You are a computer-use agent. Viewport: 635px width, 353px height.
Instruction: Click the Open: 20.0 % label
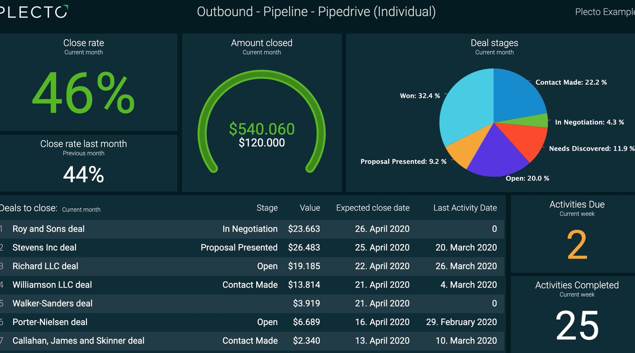[527, 179]
